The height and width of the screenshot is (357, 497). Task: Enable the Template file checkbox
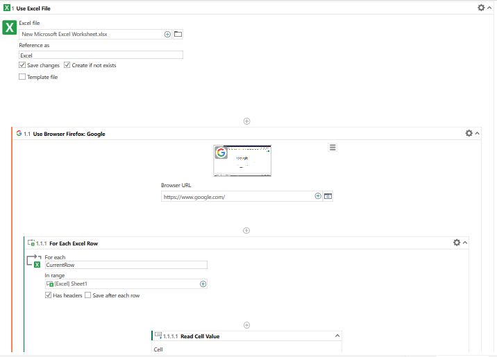[x=22, y=77]
